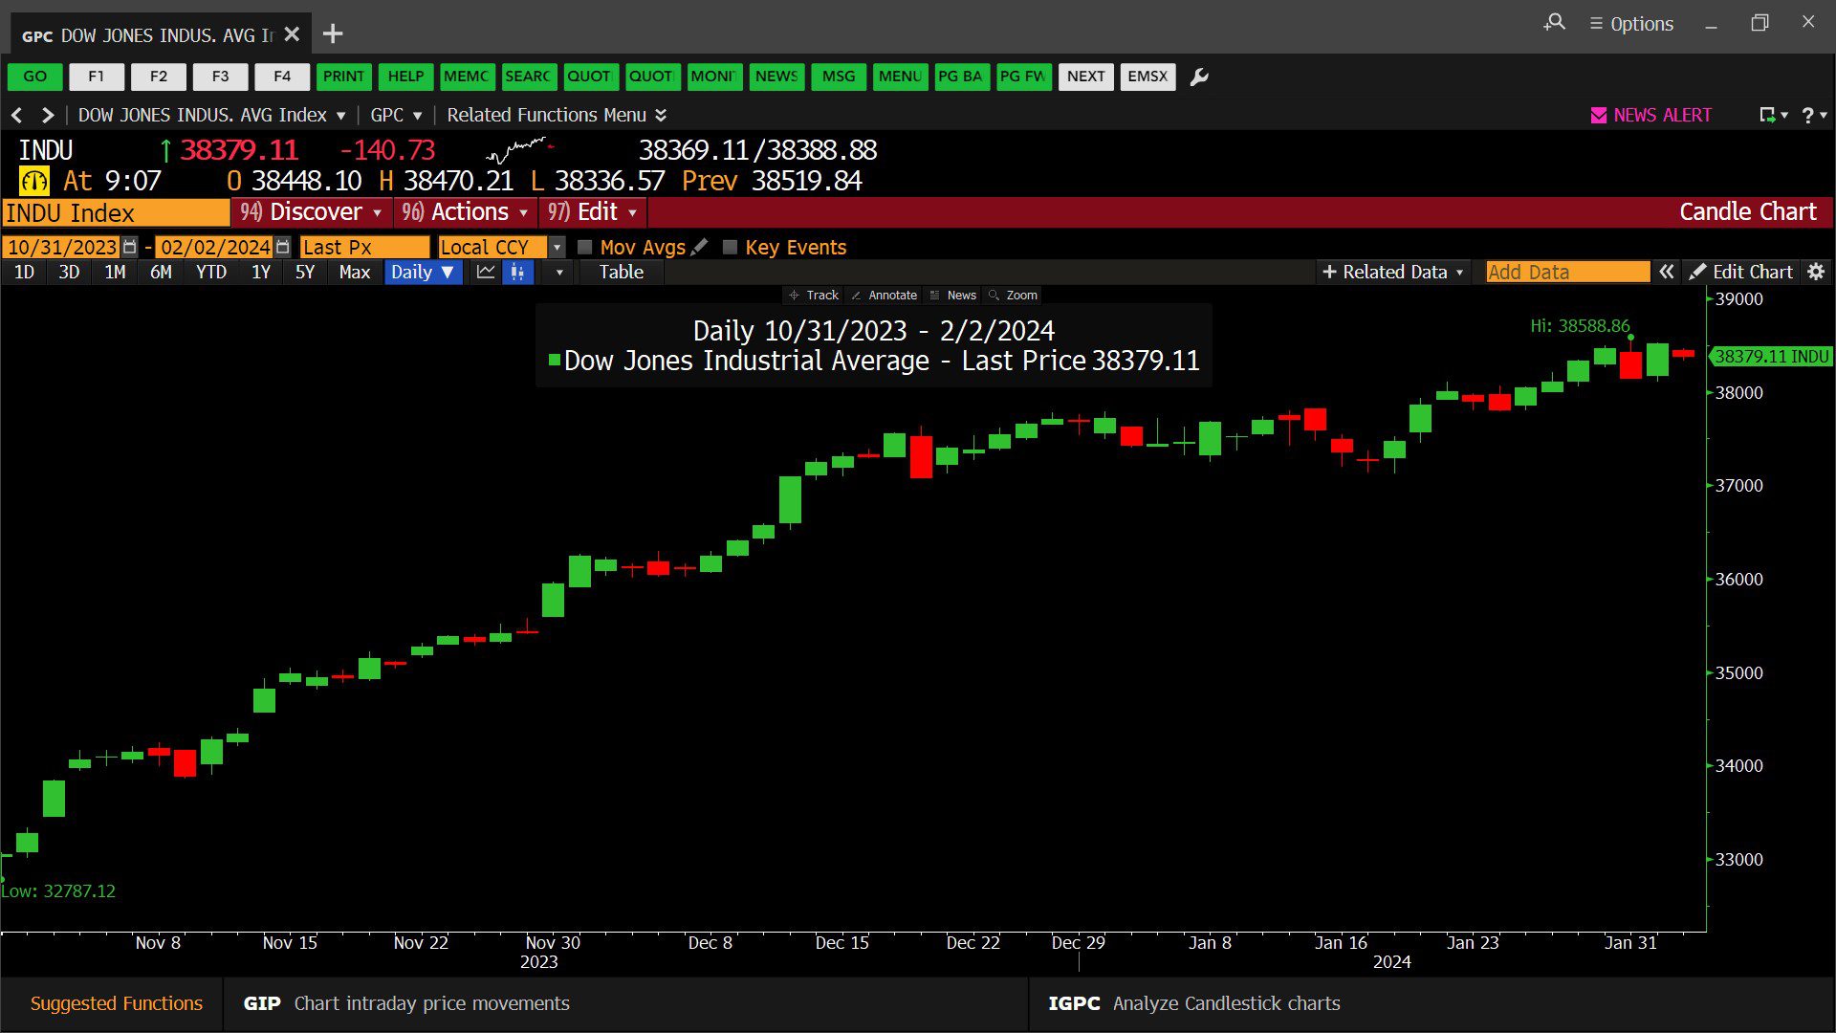Click the start date calendar icon
Image resolution: width=1836 pixels, height=1033 pixels.
[130, 247]
